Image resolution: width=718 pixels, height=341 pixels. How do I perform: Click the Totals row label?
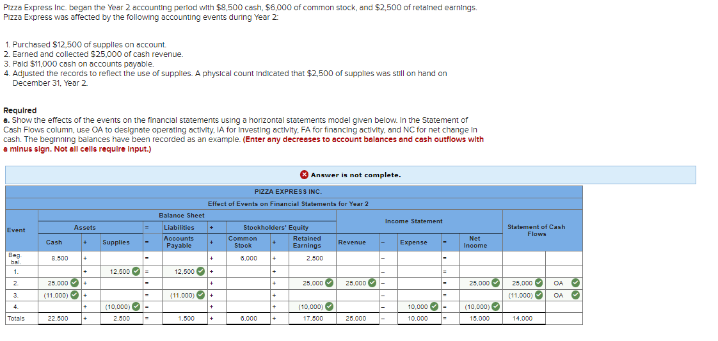click(x=16, y=318)
